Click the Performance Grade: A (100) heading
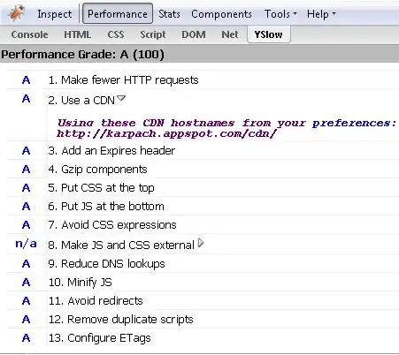Screen dimensions: 399x355 82,55
